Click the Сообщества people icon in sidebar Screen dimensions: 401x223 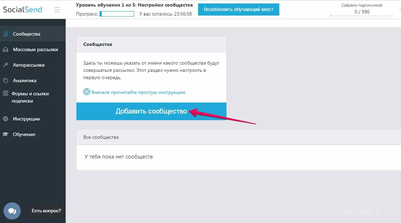tap(6, 34)
